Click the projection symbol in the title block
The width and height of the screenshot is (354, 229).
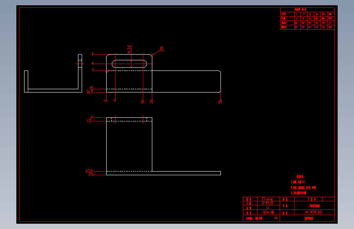(x=269, y=212)
